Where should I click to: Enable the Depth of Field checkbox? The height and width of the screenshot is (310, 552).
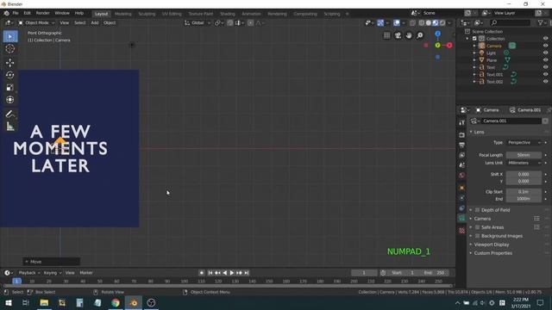pos(477,210)
